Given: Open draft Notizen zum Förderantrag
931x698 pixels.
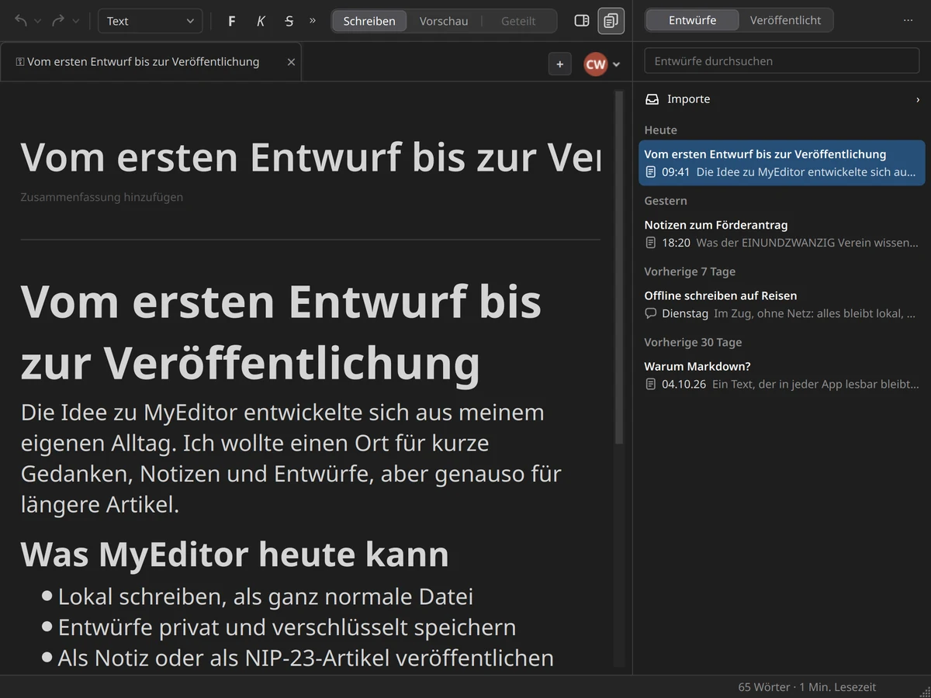Looking at the screenshot, I should point(782,233).
